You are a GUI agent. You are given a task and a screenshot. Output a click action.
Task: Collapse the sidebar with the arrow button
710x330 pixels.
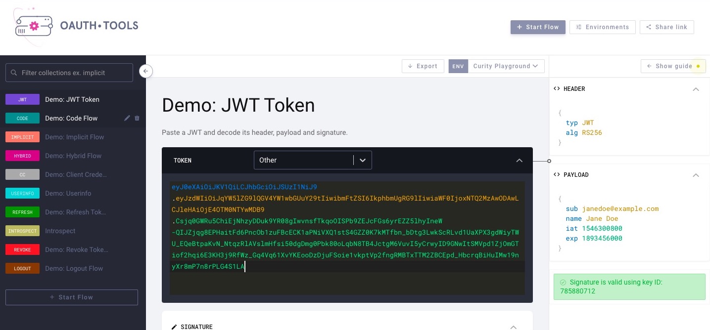[x=145, y=71]
